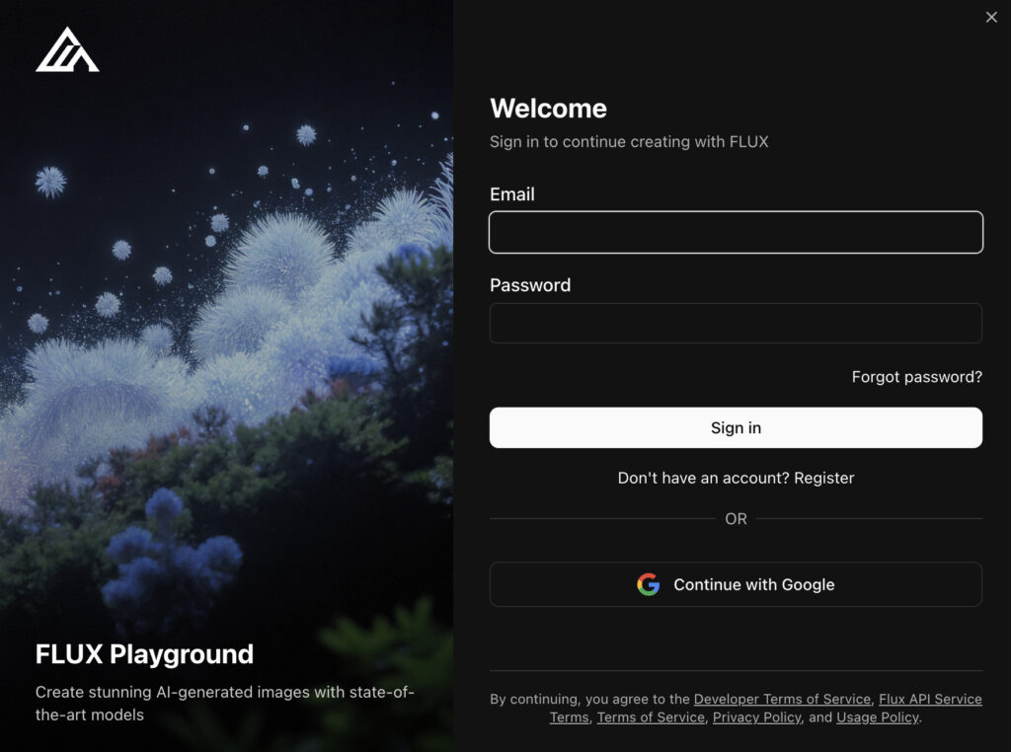View the standalone Terms of Service link
Viewport: 1011px width, 752px height.
coord(651,717)
